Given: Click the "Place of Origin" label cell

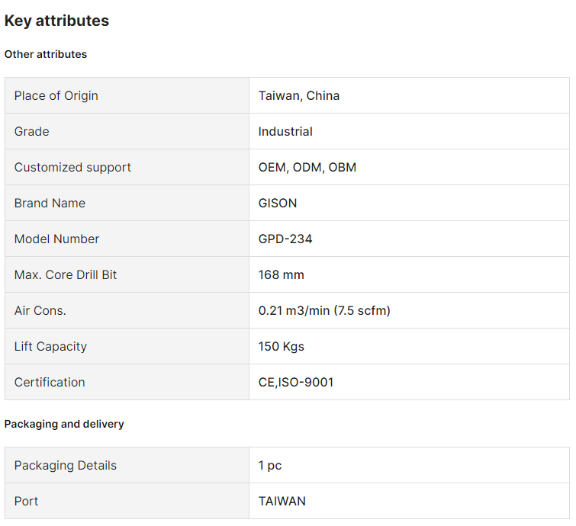Looking at the screenshot, I should coord(56,95).
